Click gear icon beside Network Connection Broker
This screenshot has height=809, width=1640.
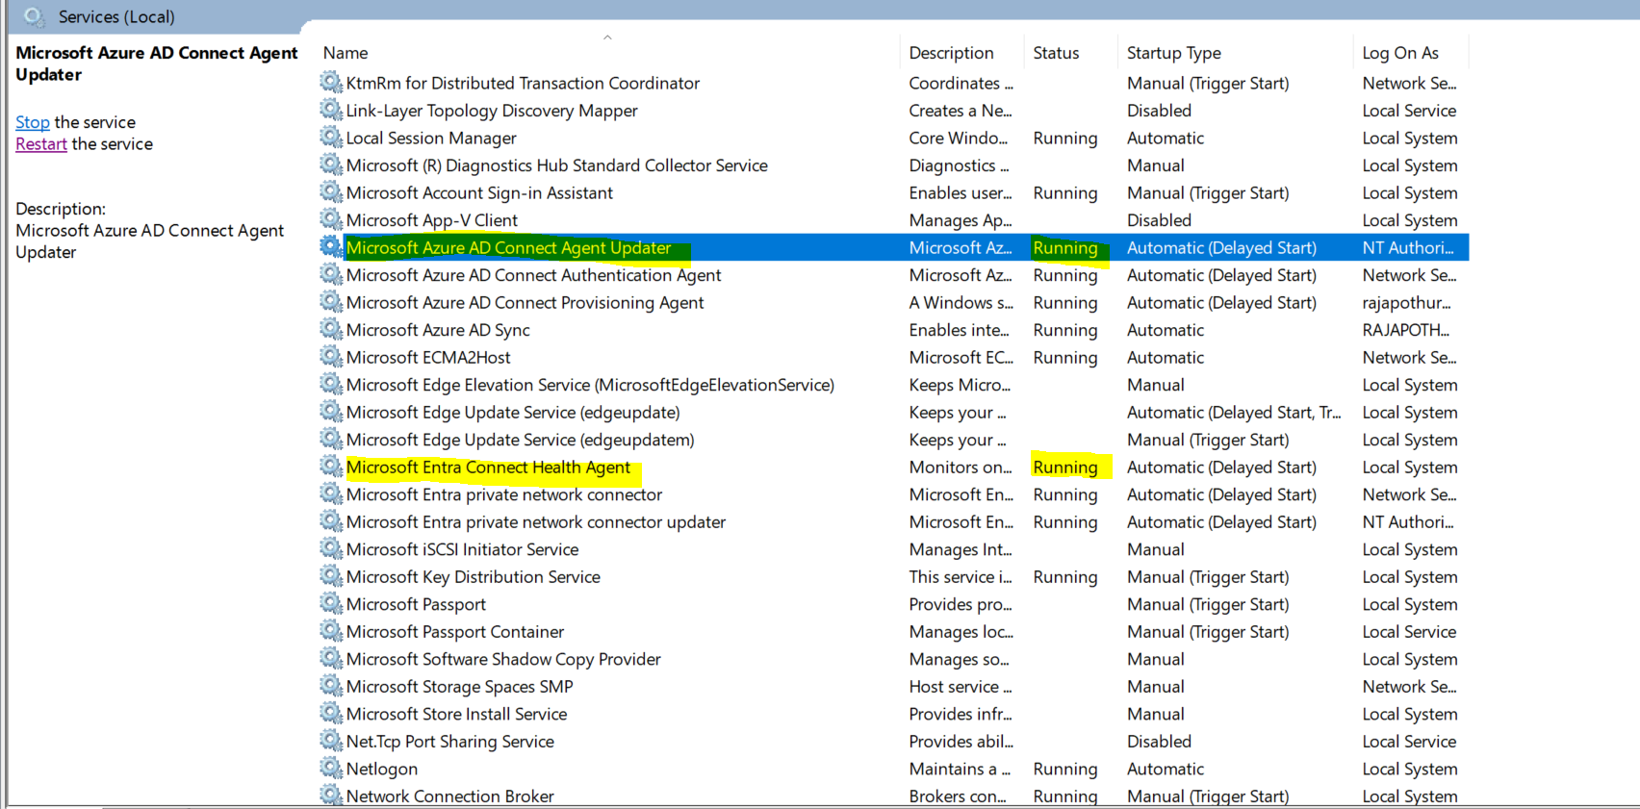click(331, 796)
